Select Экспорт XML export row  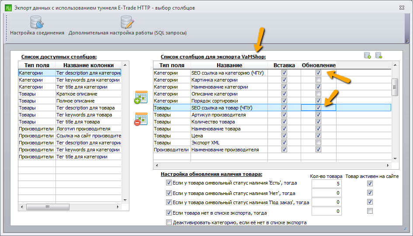[x=272, y=143]
